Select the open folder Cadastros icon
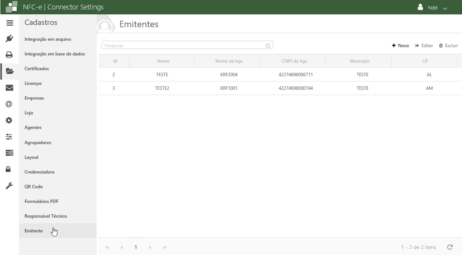The width and height of the screenshot is (462, 255). pos(9,71)
